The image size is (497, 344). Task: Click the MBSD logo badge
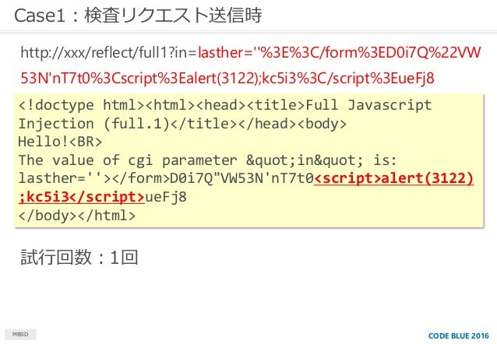pos(20,335)
